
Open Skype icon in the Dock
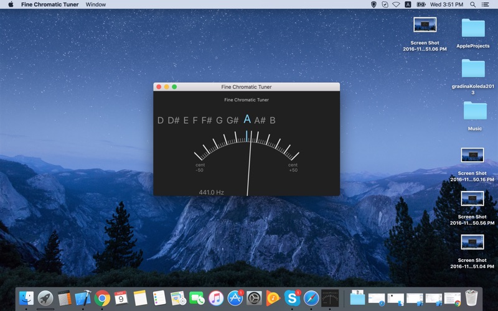[x=292, y=299]
